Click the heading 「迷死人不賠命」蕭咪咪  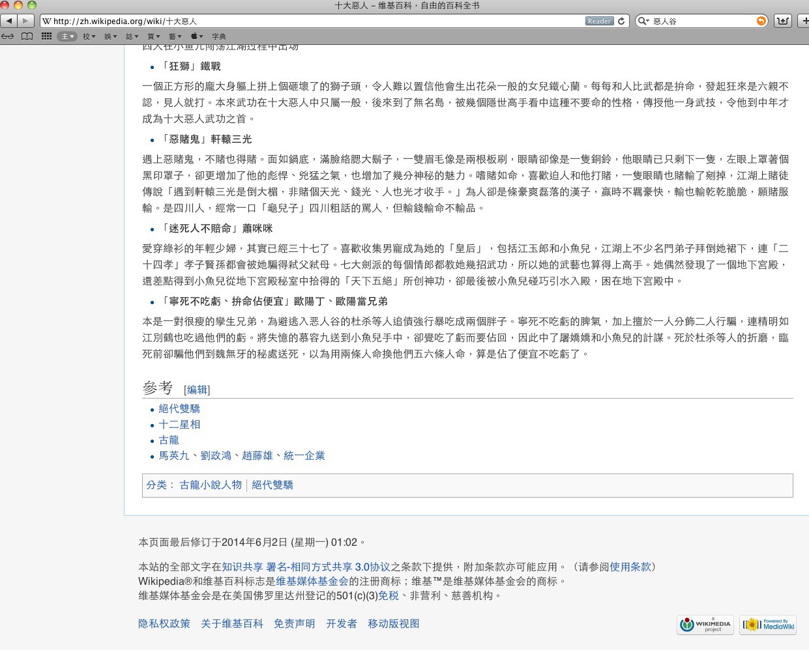point(216,228)
